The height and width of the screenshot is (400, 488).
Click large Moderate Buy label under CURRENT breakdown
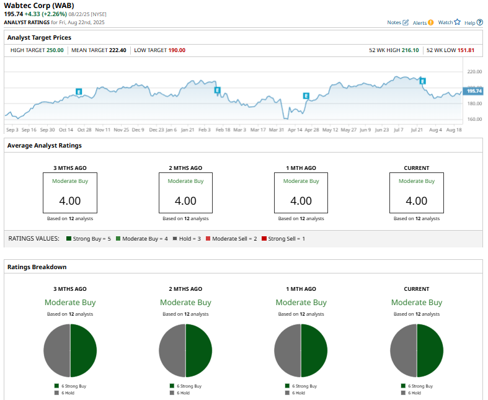pos(417,302)
